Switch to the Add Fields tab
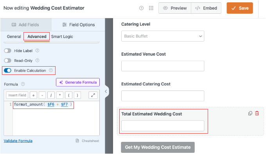This screenshot has width=266, height=154. [25, 25]
